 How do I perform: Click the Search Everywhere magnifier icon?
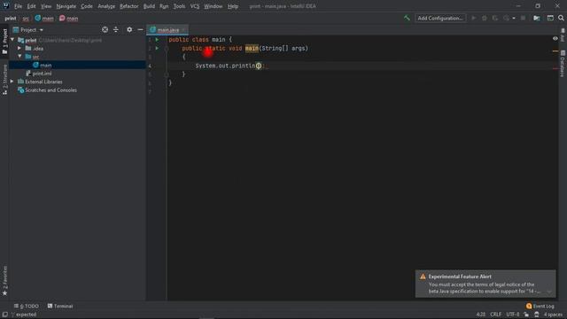[561, 18]
